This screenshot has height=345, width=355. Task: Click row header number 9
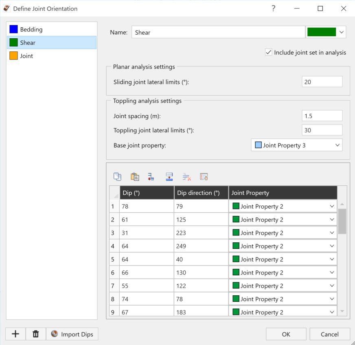click(x=114, y=311)
